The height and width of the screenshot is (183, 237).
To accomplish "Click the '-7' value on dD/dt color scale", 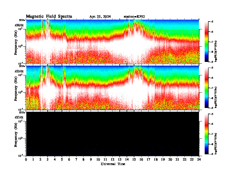I will point(212,88).
